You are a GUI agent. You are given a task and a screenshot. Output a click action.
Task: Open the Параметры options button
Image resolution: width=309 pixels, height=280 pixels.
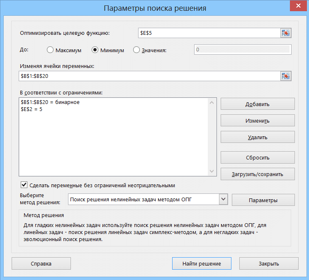pyautogui.click(x=263, y=200)
